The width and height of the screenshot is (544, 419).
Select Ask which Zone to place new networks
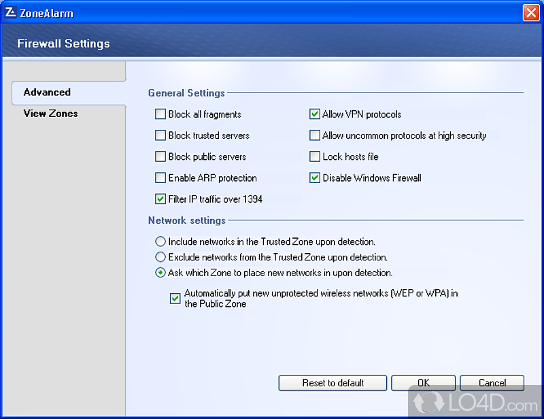(160, 273)
